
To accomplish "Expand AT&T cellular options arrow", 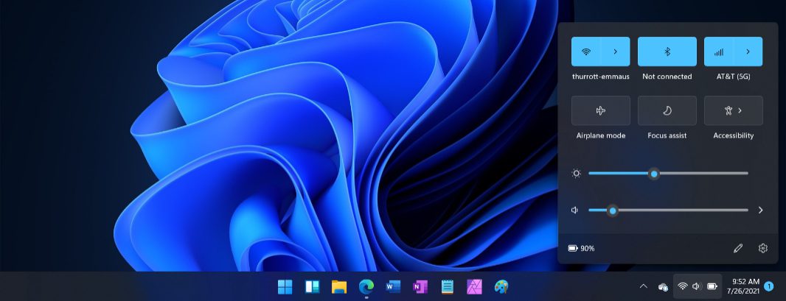I will point(748,52).
